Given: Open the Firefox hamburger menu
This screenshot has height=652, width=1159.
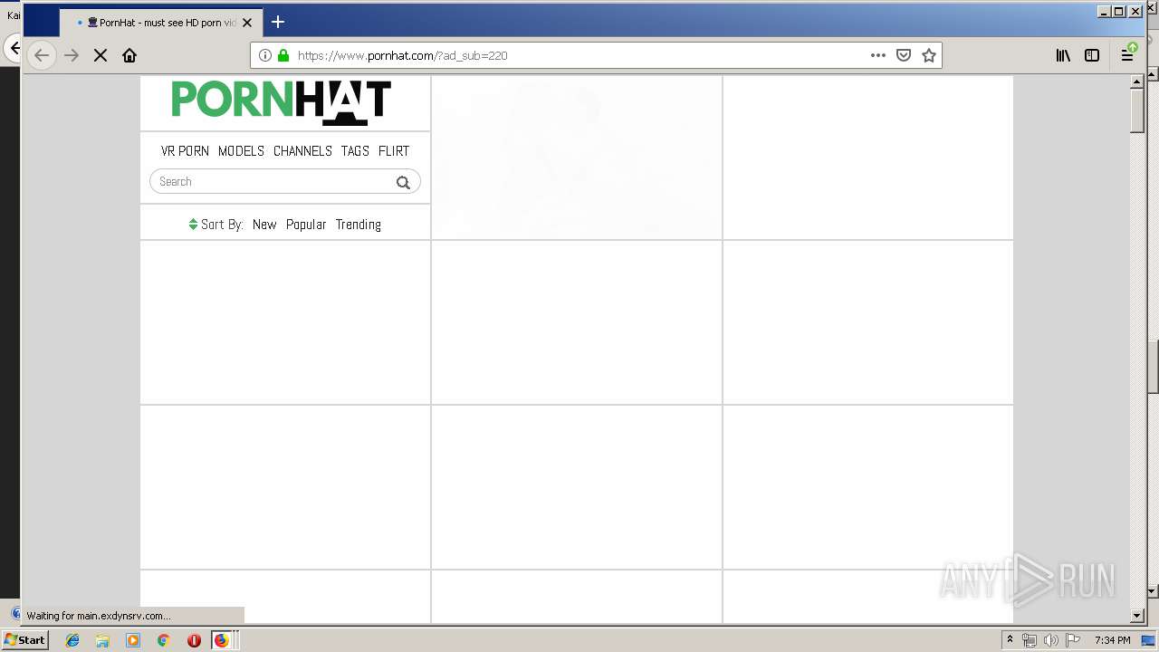Looking at the screenshot, I should click(1127, 55).
